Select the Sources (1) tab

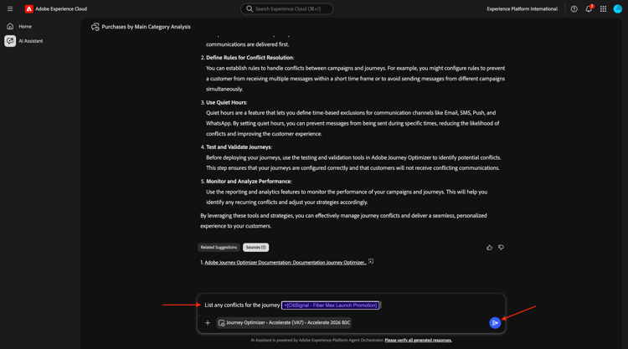255,248
